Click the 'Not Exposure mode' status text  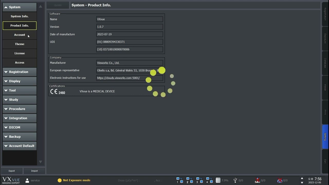pyautogui.click(x=77, y=180)
